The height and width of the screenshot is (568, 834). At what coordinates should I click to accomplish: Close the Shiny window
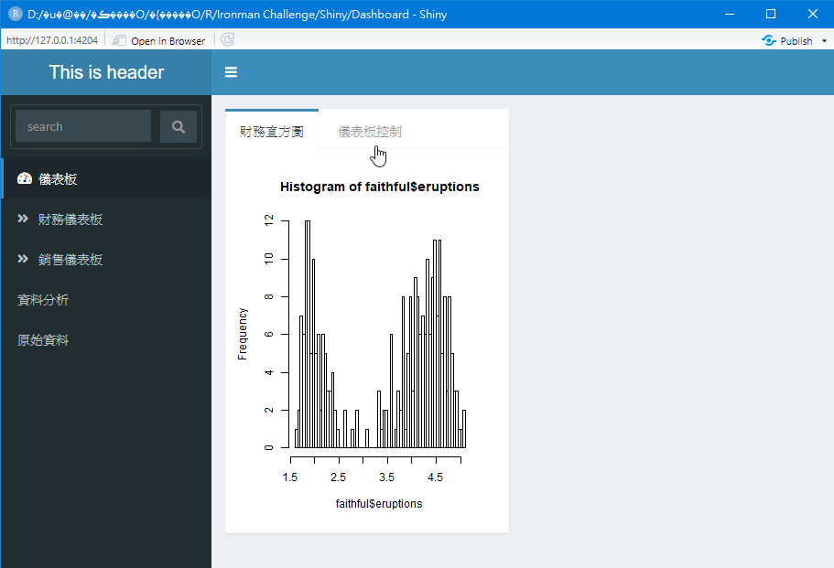click(813, 15)
